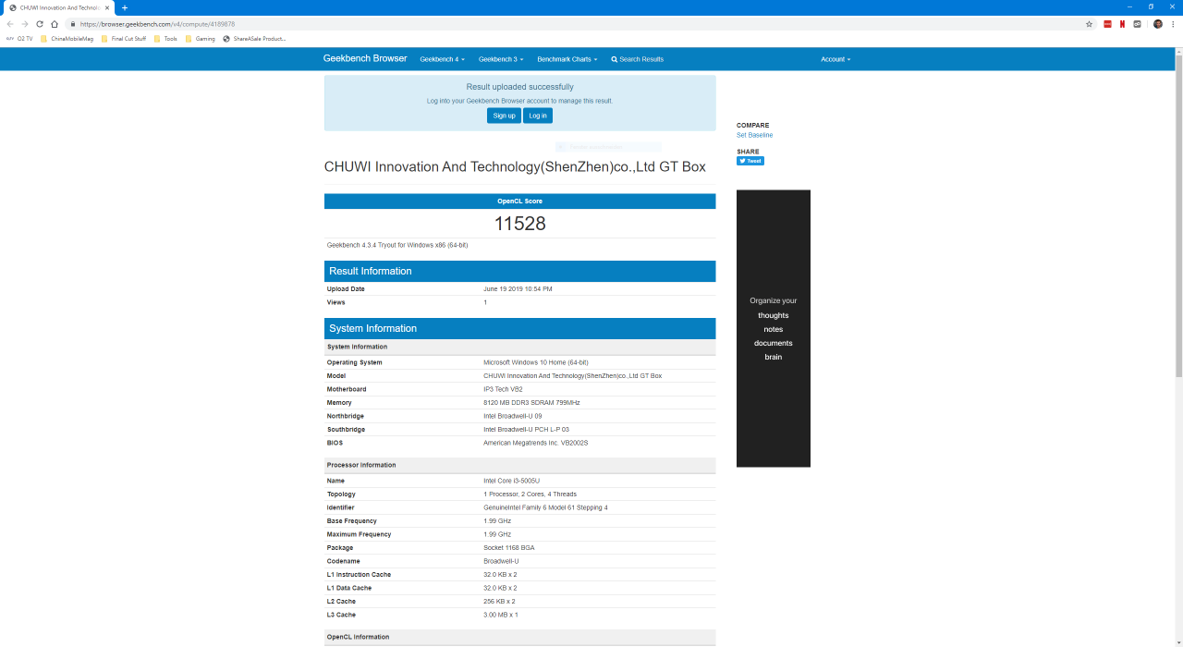The image size is (1183, 647).
Task: View site info via the padlock icon
Action: pos(73,24)
